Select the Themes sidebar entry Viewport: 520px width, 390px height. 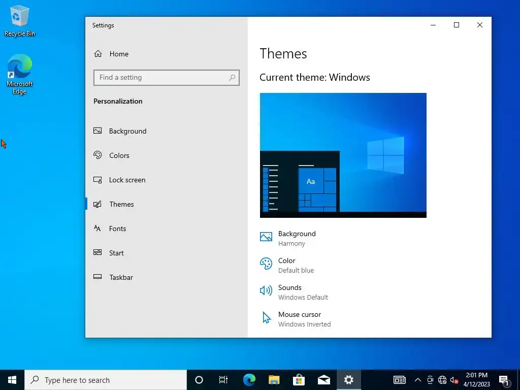point(167,204)
